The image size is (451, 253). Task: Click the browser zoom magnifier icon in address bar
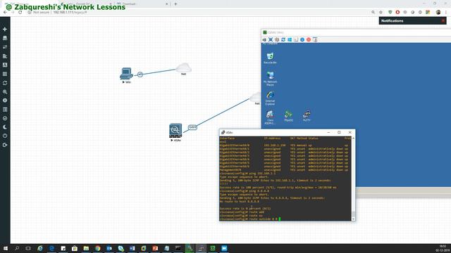(373, 13)
